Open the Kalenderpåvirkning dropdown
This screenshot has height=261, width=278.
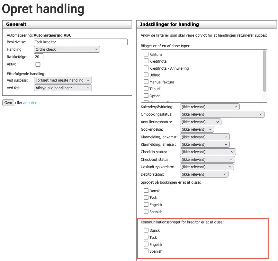[x=209, y=107]
